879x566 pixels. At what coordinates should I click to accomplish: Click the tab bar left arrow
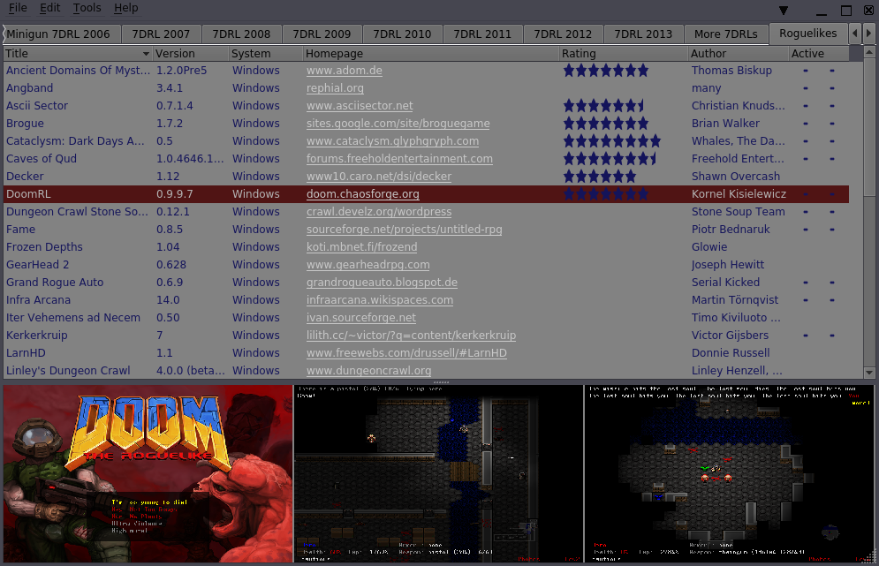pyautogui.click(x=855, y=34)
